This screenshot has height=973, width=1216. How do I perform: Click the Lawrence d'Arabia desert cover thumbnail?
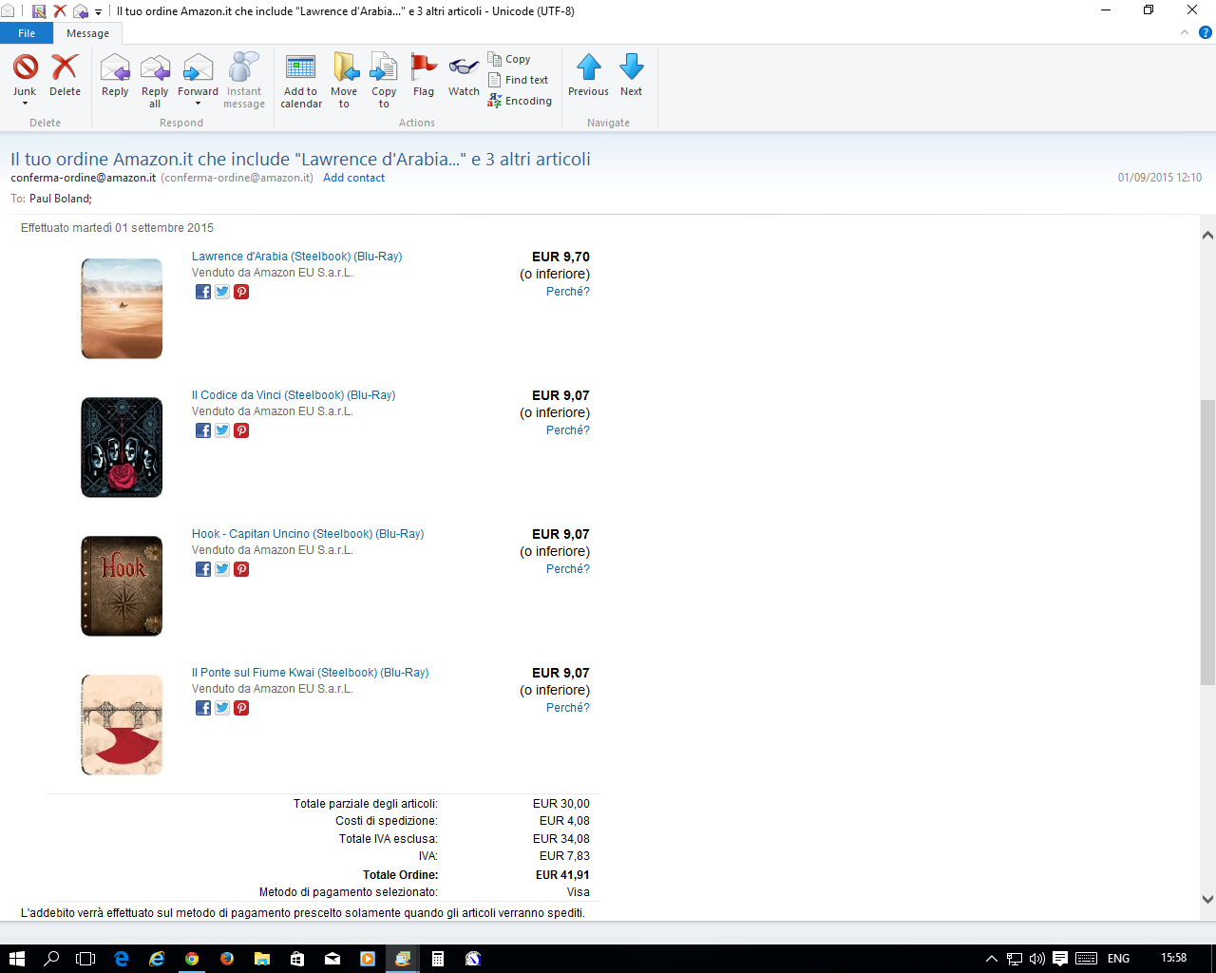click(122, 309)
